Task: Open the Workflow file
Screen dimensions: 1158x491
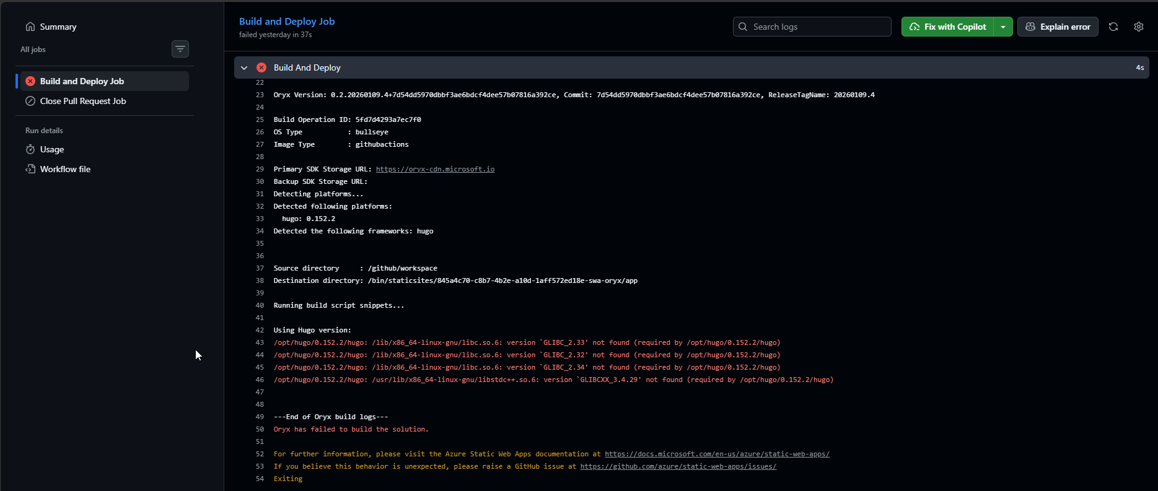Action: [65, 169]
